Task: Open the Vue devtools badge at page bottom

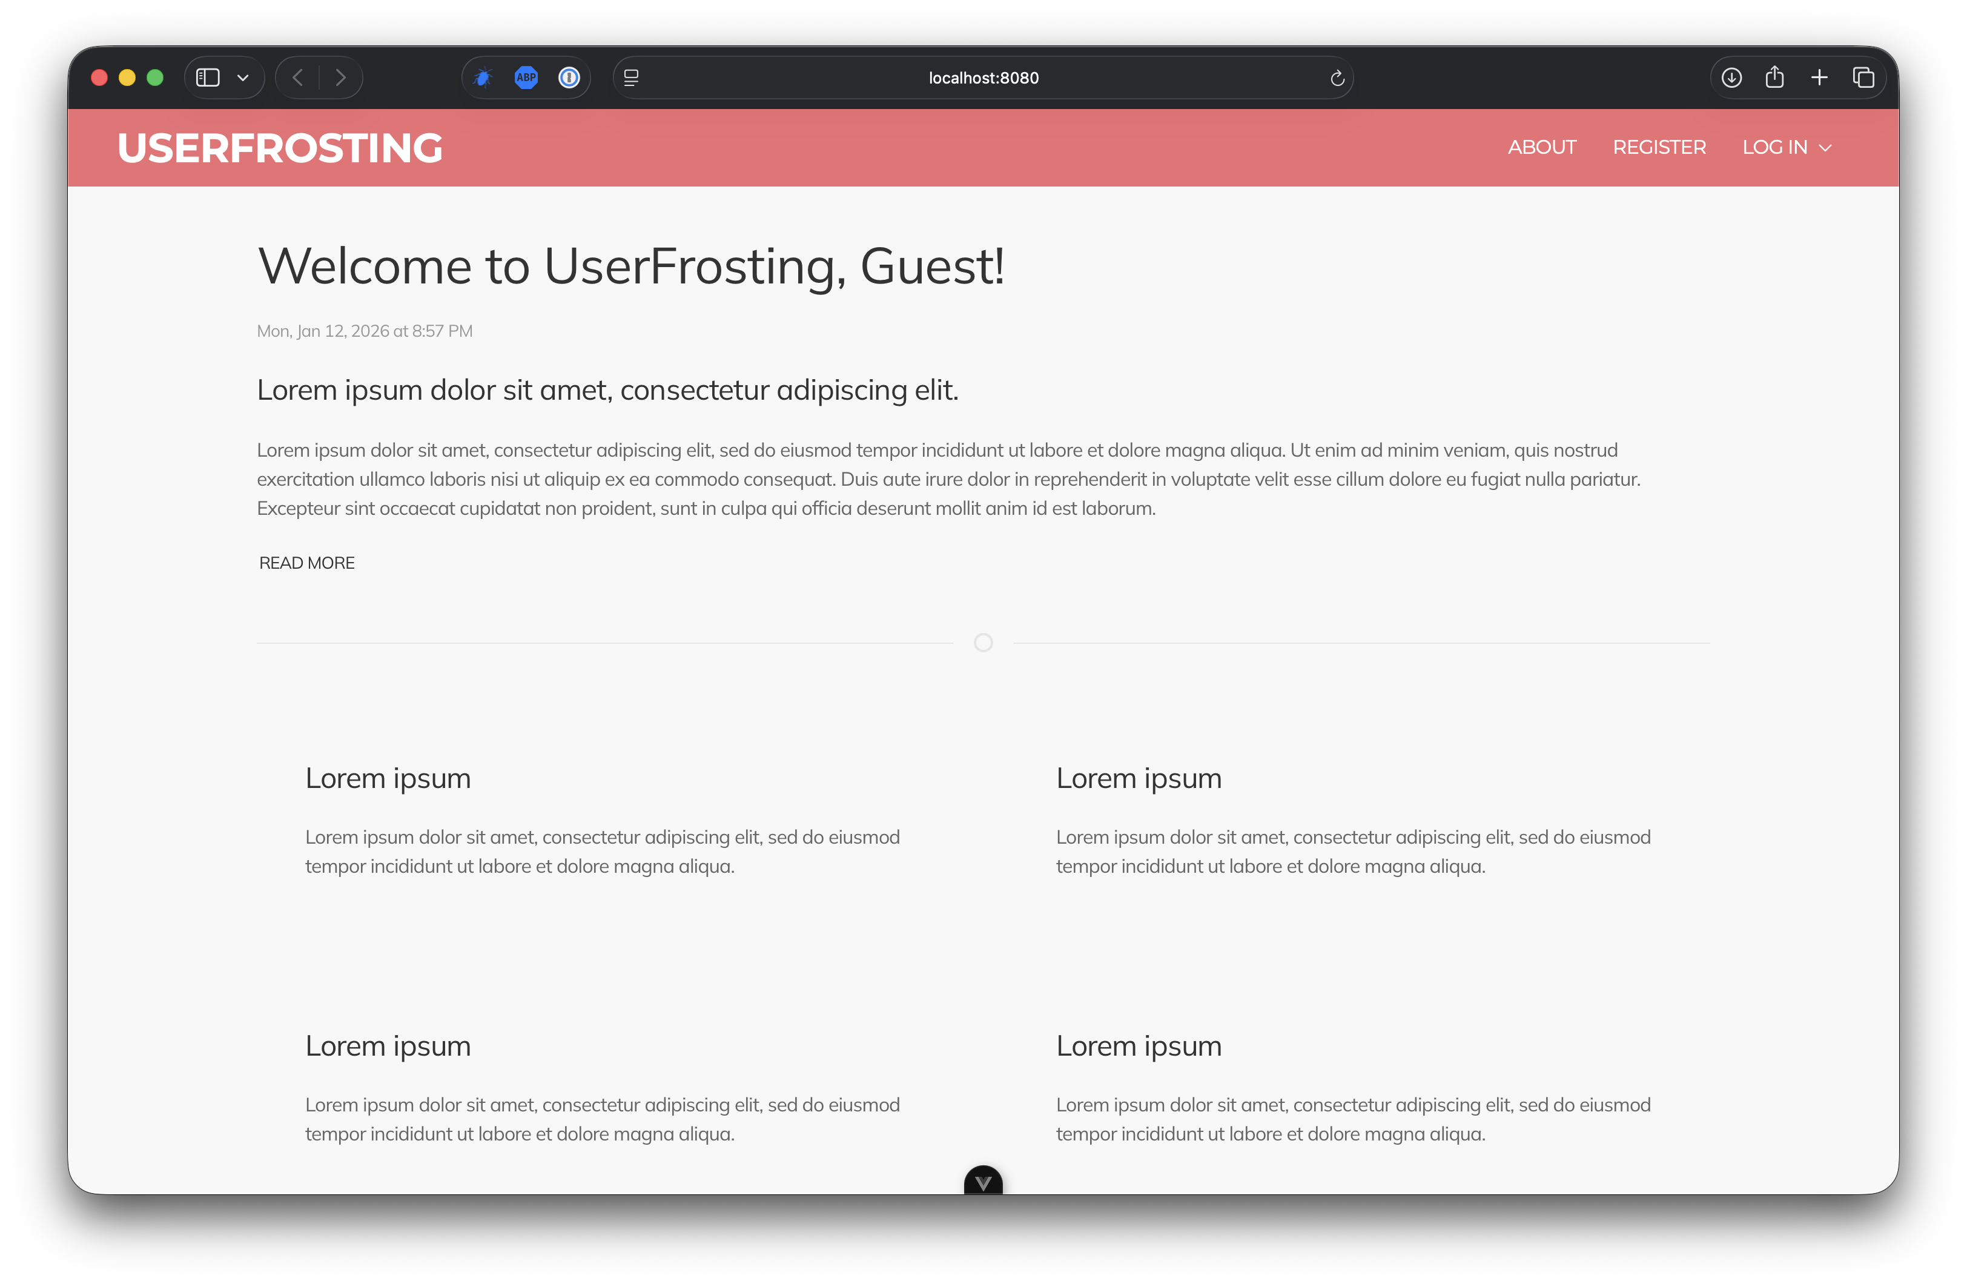Action: click(983, 1180)
